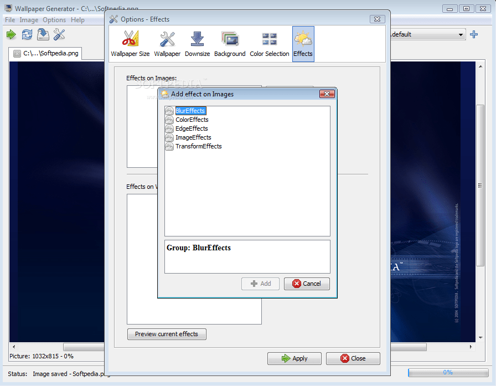The height and width of the screenshot is (386, 496).
Task: Click the plus icon beside default profile
Action: coord(473,34)
